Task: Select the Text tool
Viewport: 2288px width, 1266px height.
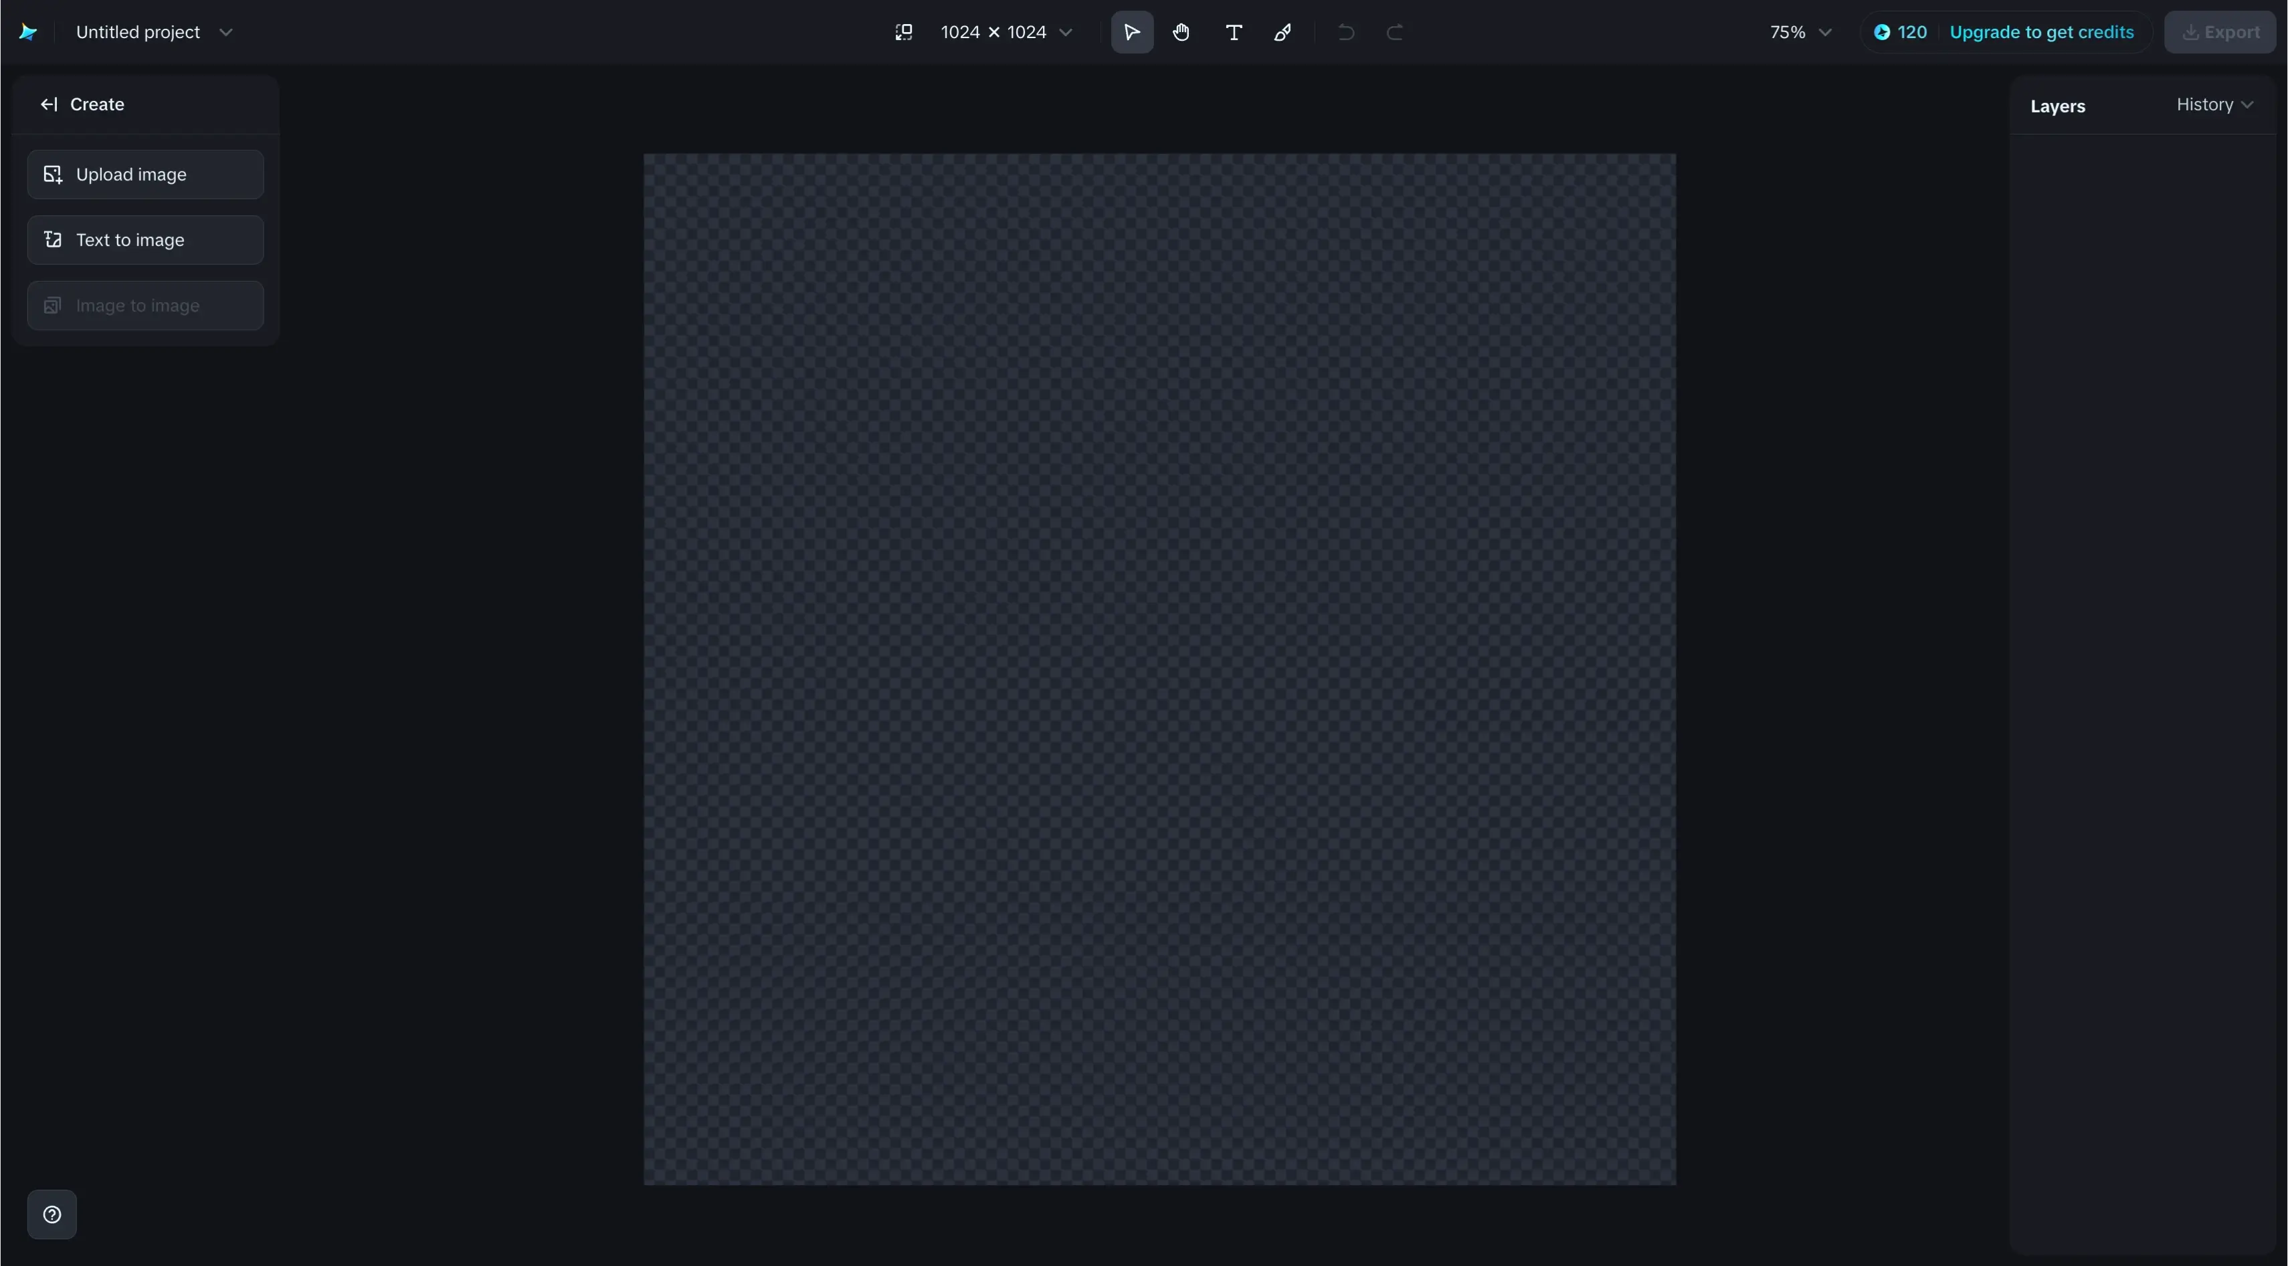Action: (x=1233, y=32)
